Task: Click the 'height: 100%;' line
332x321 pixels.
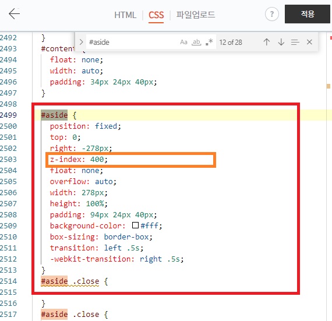Action: click(x=79, y=204)
